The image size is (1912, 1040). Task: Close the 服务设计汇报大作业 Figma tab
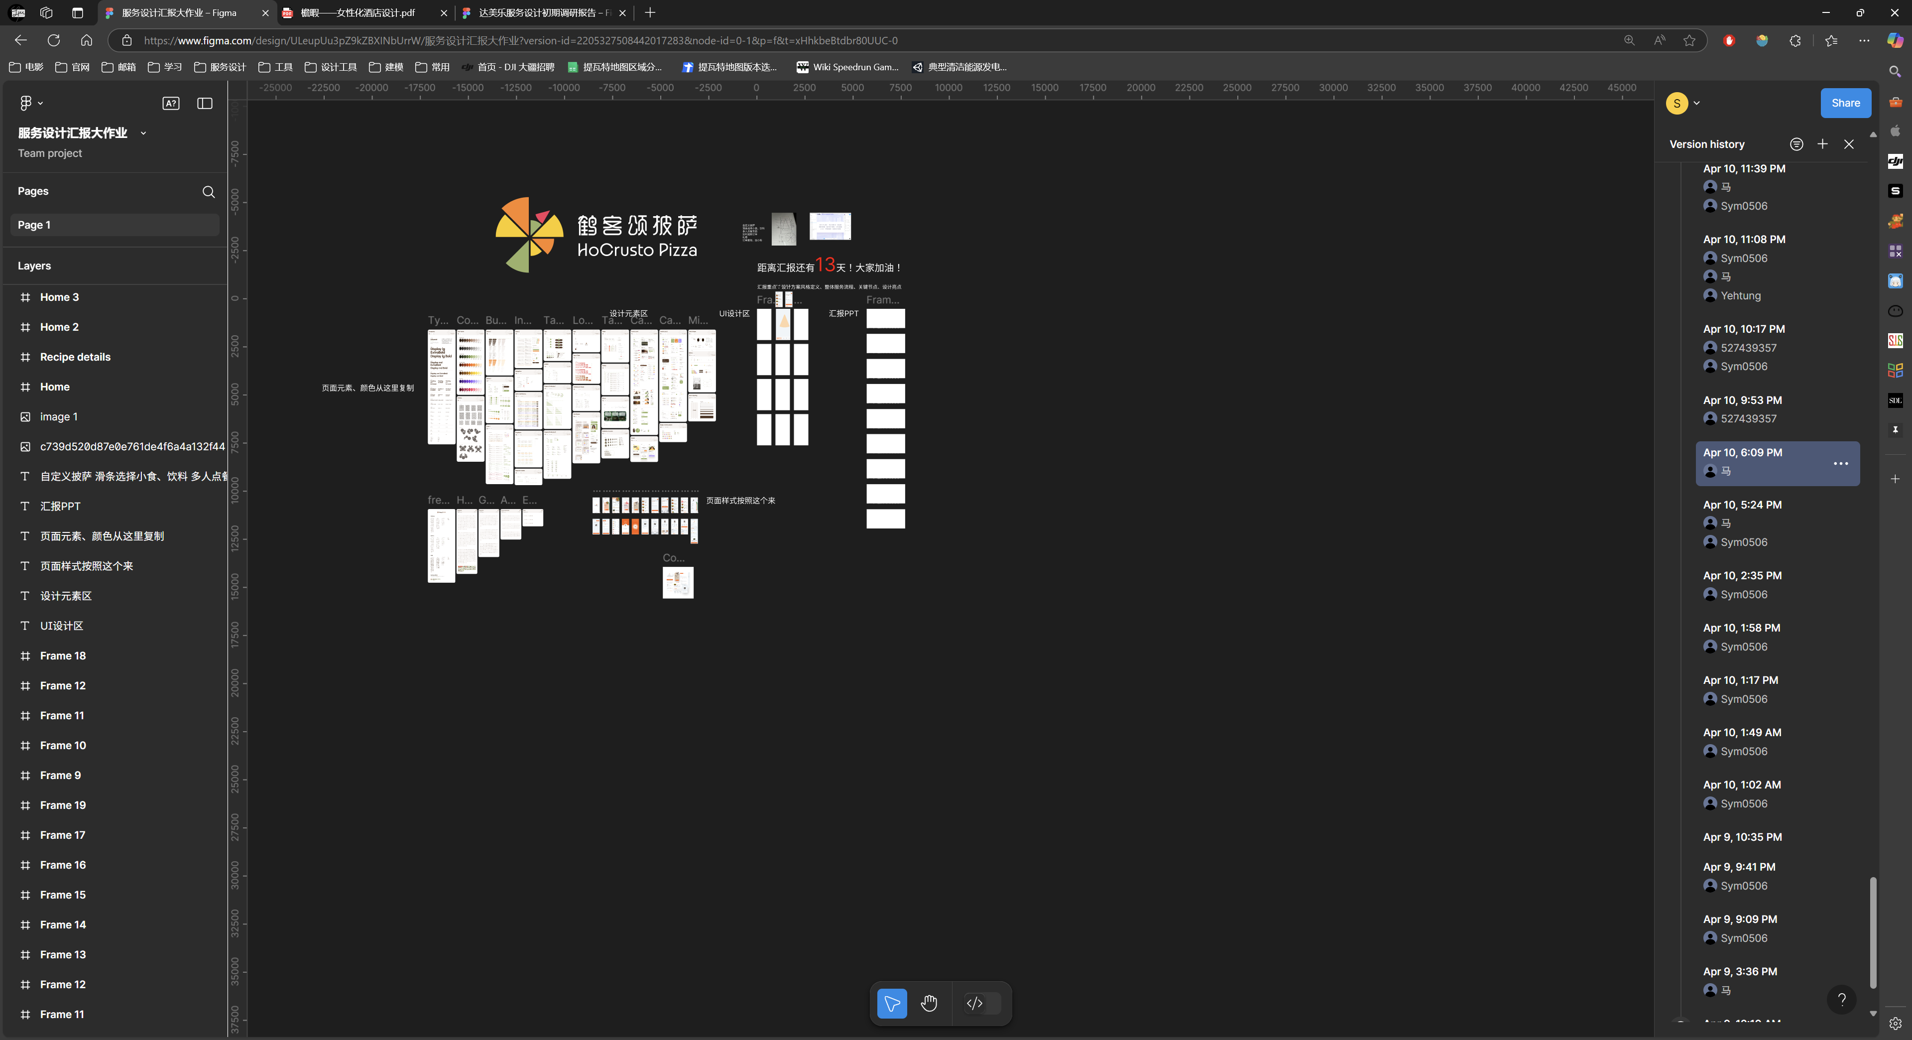pos(265,12)
